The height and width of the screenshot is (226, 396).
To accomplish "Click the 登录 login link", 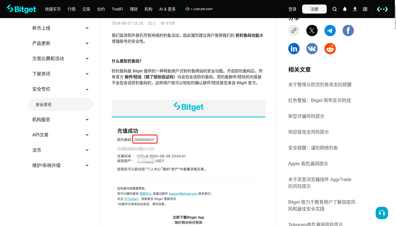I will coord(292,9).
